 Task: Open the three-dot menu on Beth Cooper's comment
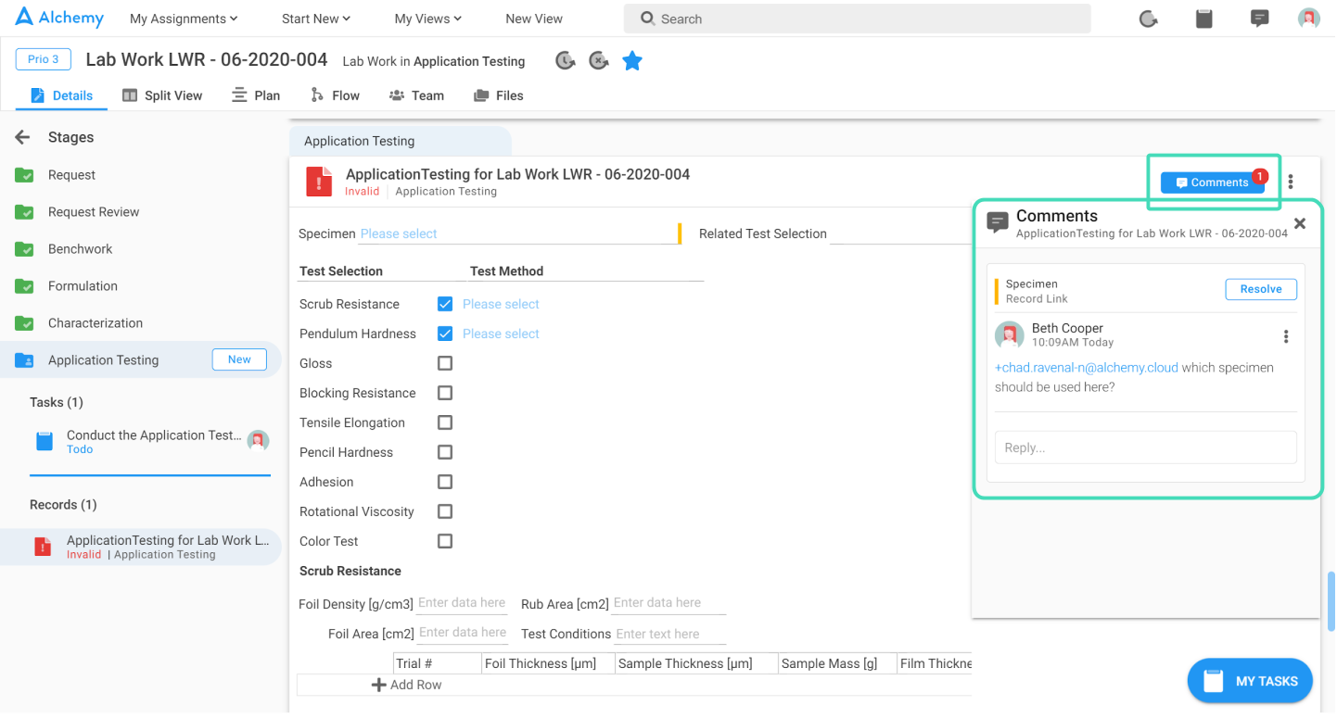click(x=1286, y=336)
